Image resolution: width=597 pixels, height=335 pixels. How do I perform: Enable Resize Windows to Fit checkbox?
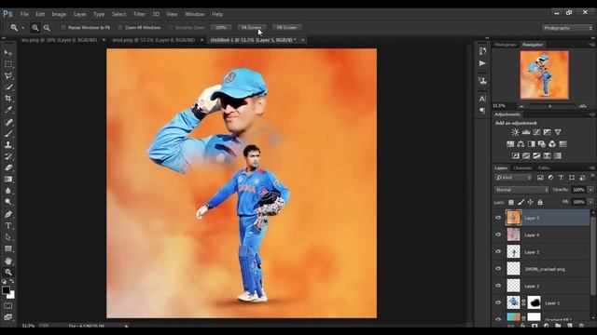point(63,27)
